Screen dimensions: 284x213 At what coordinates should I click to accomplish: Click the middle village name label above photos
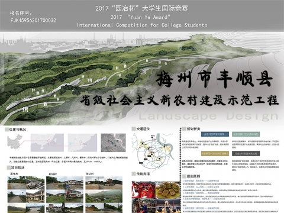[53, 174]
